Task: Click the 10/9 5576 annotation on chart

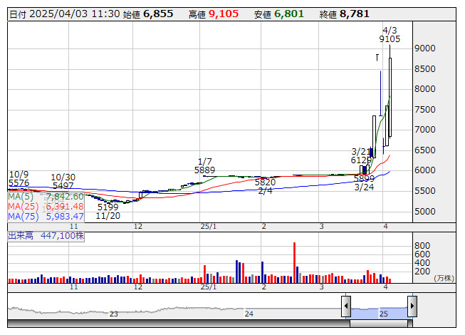Action: [19, 179]
